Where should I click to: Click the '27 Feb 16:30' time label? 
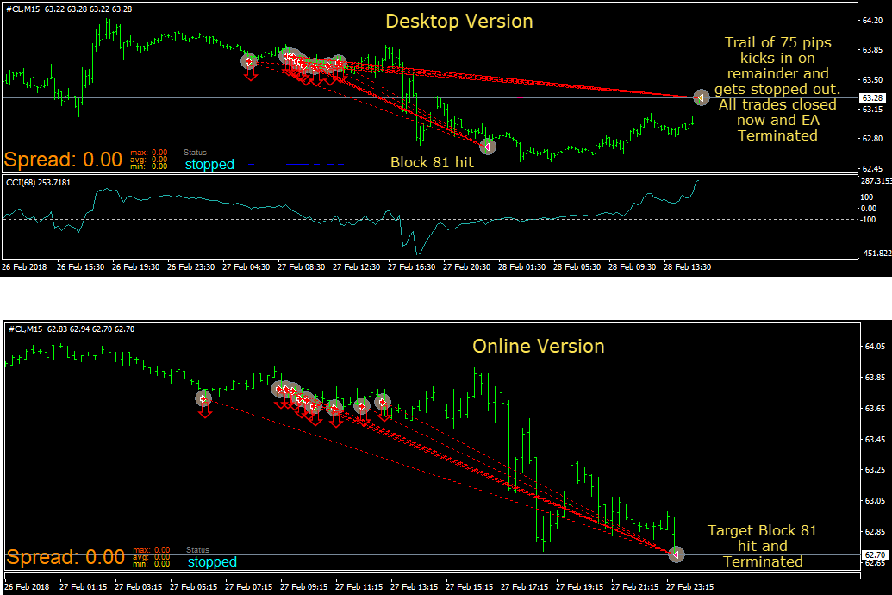[x=411, y=267]
